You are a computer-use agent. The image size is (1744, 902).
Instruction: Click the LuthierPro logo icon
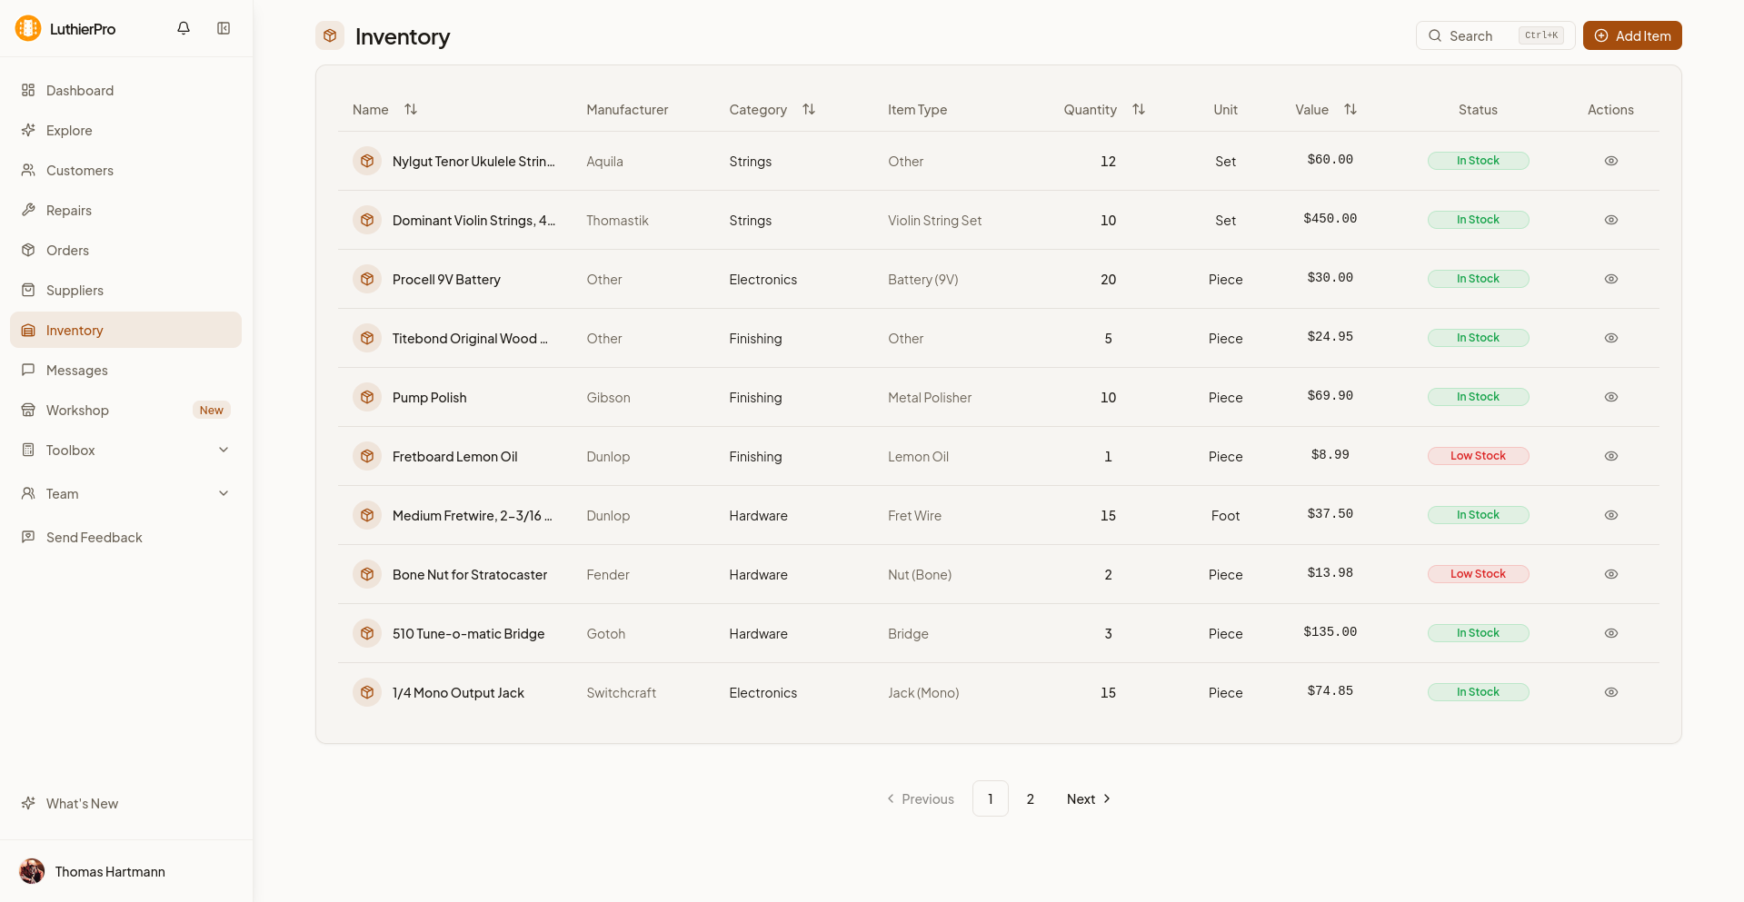pos(28,28)
